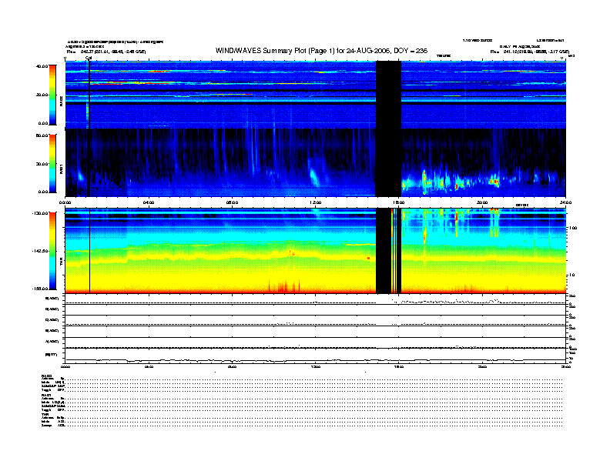Click the black data gap in RAD2 panel
Image resolution: width=610 pixels, height=471 pixels.
[388, 95]
